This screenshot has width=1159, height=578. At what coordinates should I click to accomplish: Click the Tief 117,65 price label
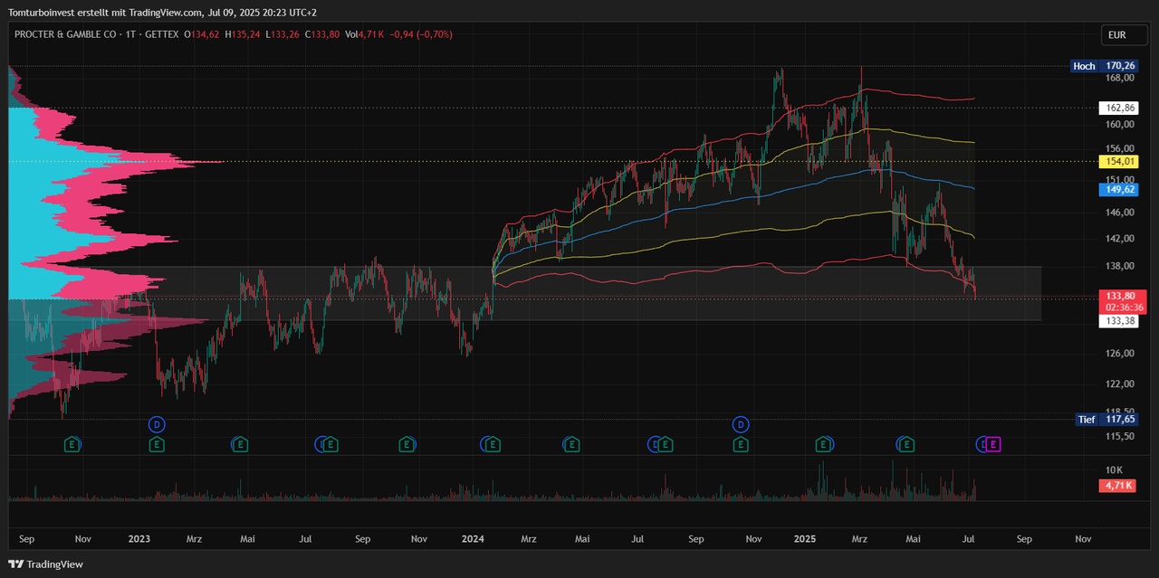[x=1106, y=420]
